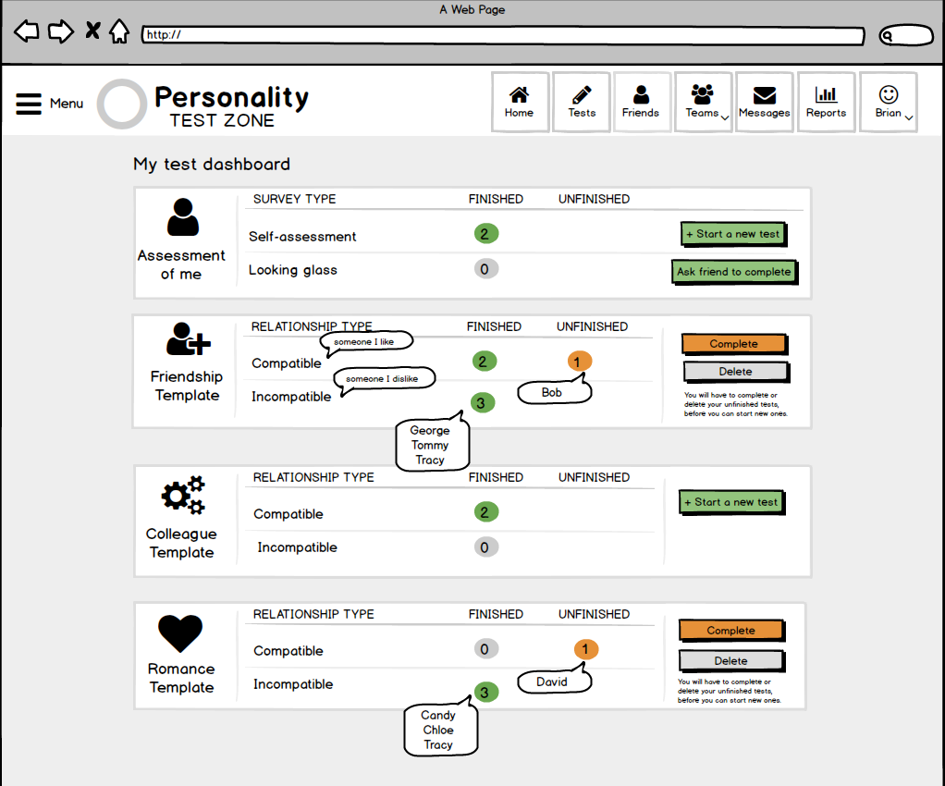Start a new test in Colleague Template

[x=731, y=502]
